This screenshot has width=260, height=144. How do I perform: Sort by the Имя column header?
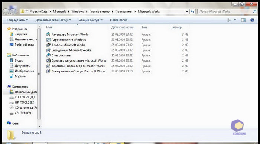click(x=49, y=27)
